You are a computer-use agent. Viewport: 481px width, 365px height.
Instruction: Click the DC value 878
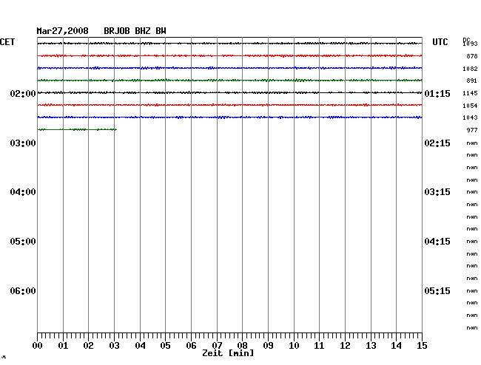(x=472, y=56)
